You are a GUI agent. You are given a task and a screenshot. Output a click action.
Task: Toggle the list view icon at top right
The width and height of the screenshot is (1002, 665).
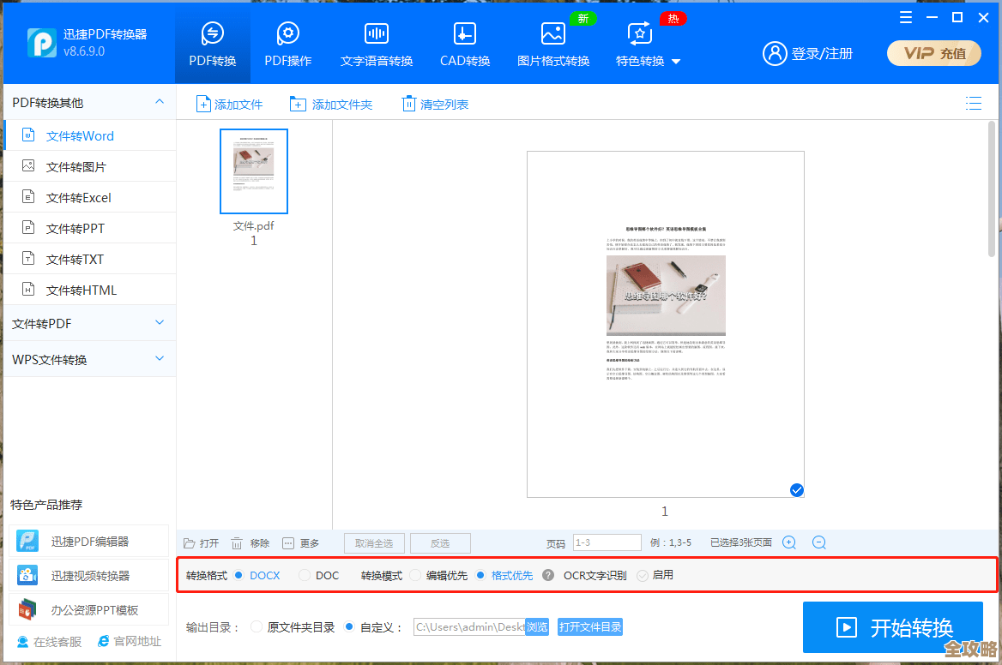coord(974,103)
